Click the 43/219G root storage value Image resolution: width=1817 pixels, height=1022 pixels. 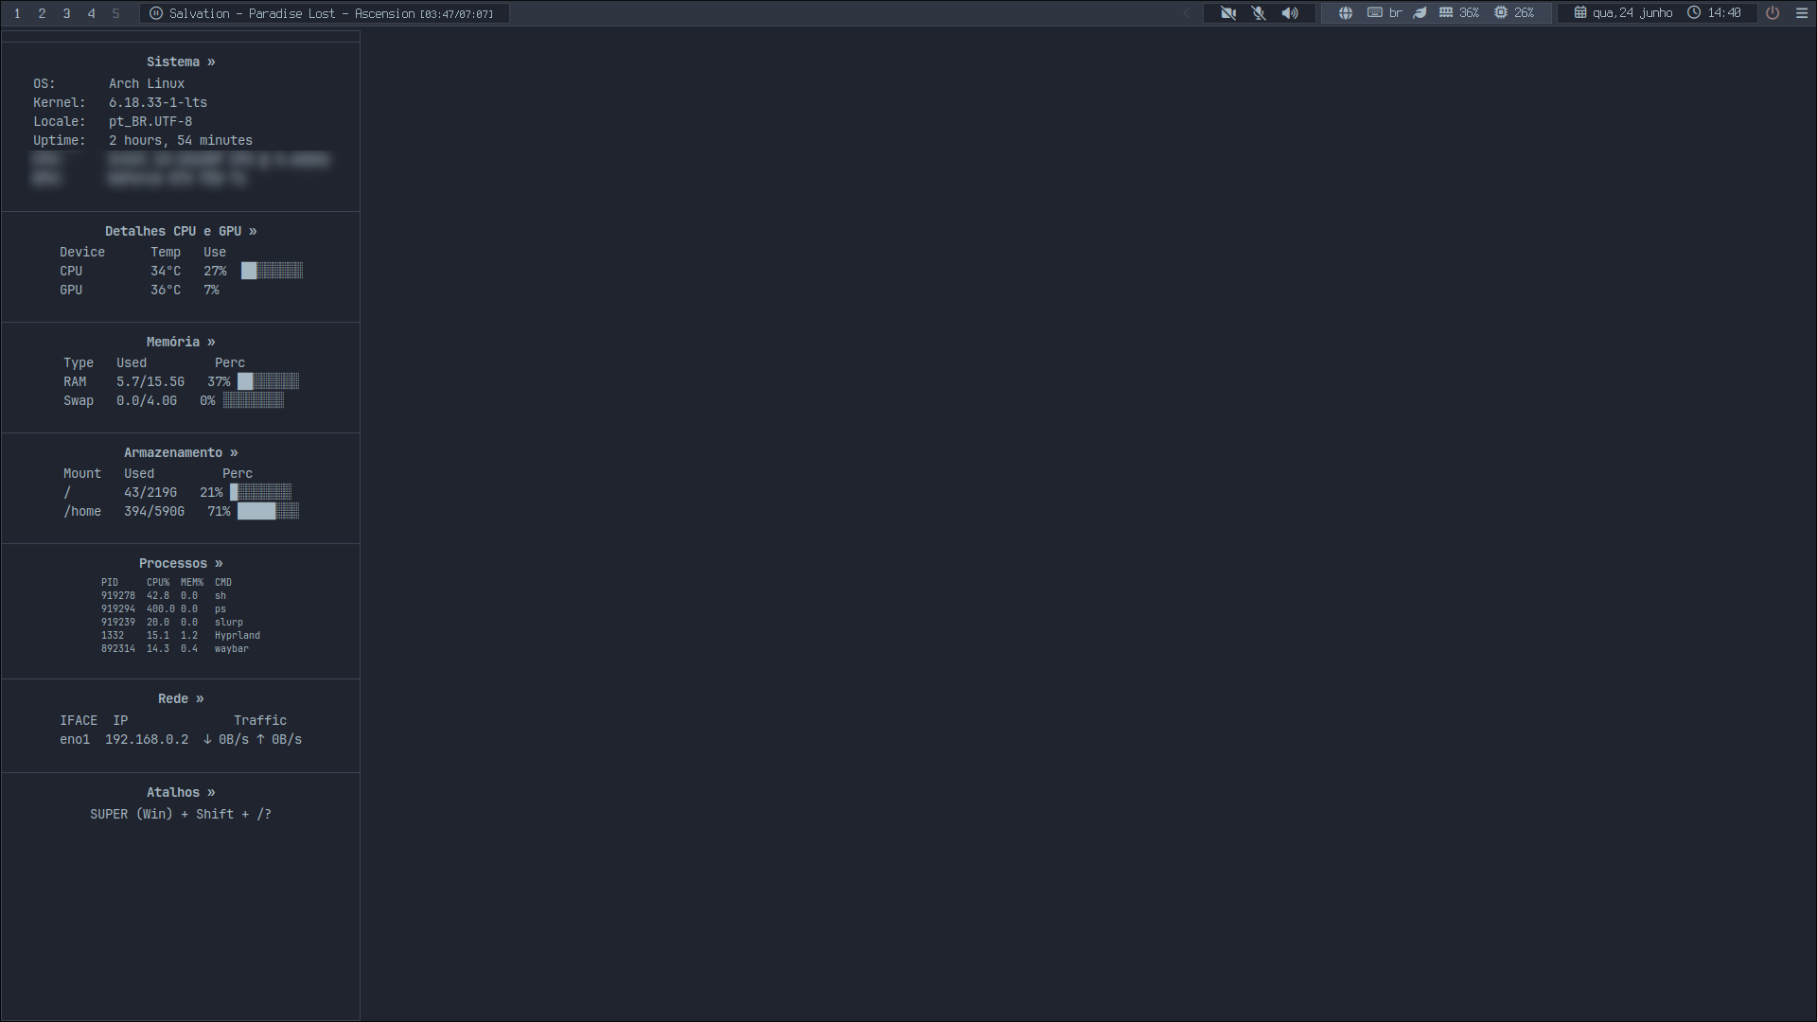point(150,492)
